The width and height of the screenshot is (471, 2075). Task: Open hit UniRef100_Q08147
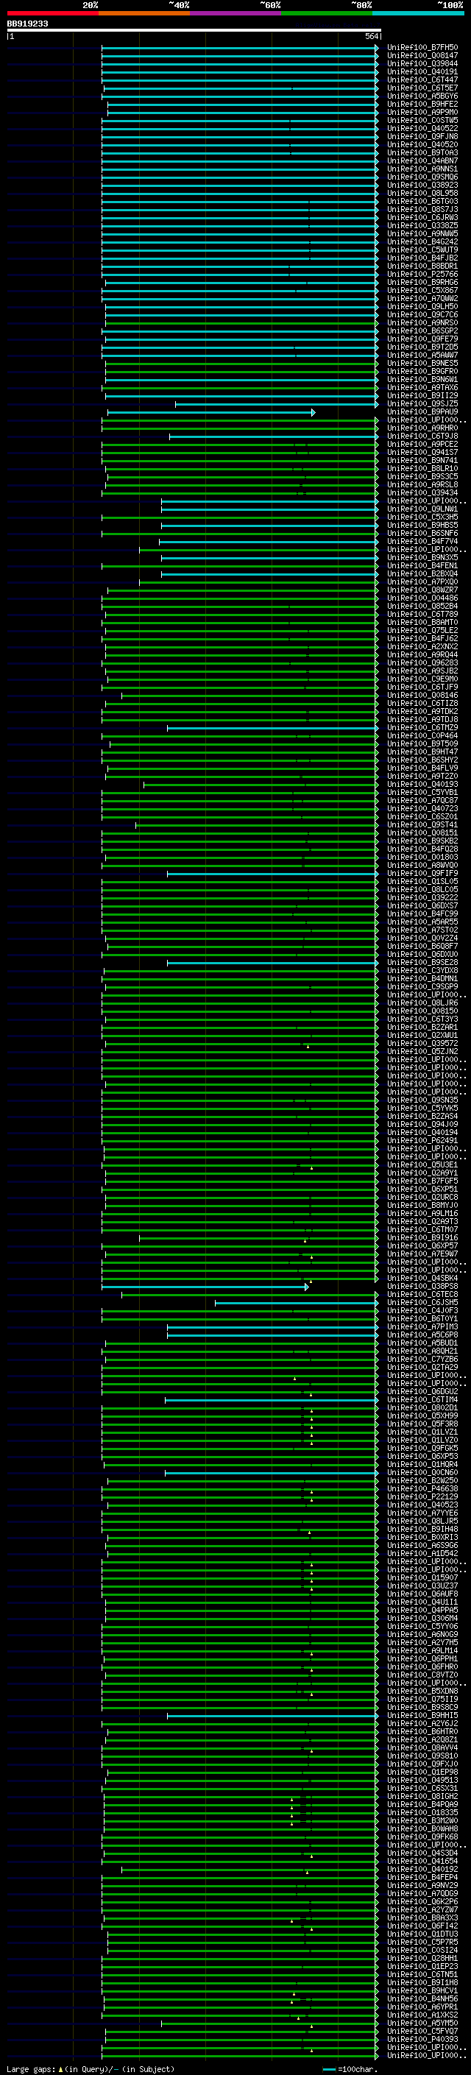[422, 57]
